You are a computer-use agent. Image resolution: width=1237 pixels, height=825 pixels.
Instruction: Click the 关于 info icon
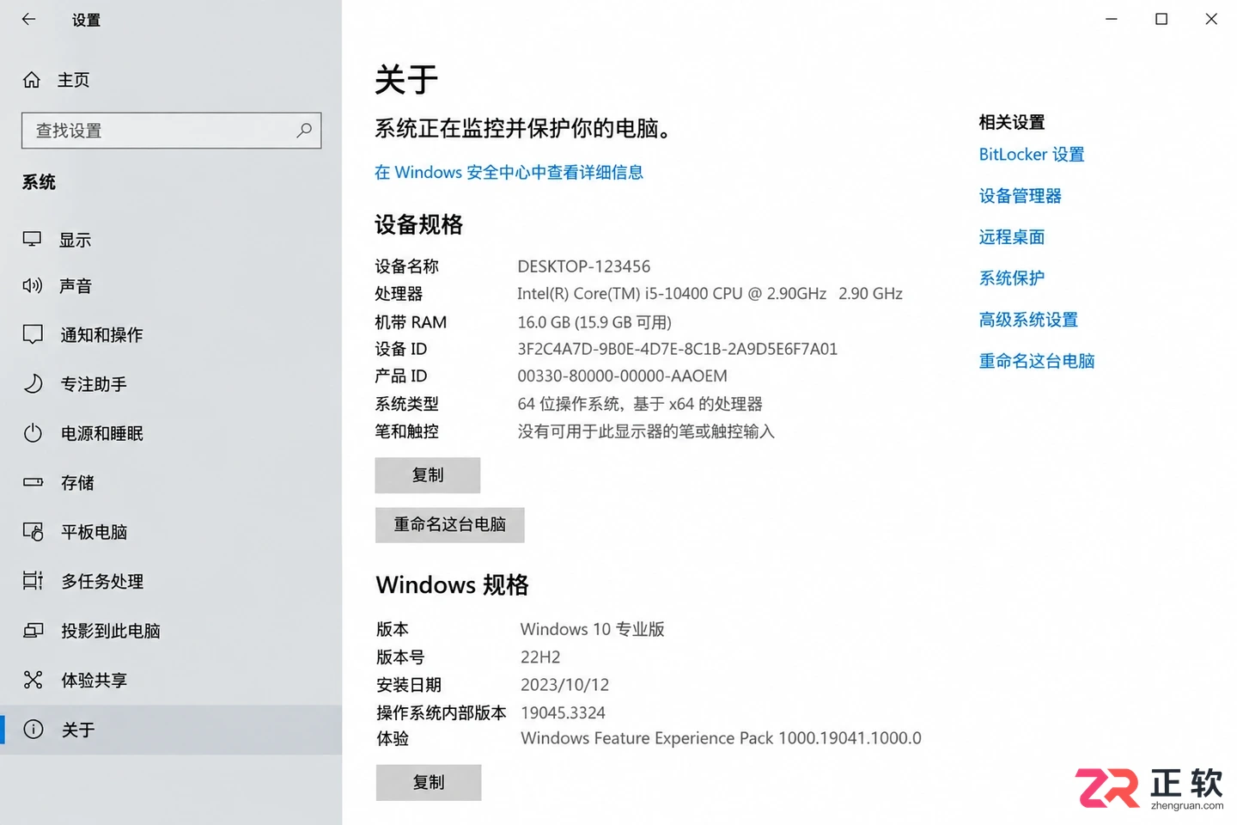pyautogui.click(x=33, y=730)
